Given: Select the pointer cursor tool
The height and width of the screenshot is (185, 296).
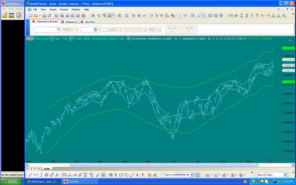Looking at the screenshot, I should 180,16.
